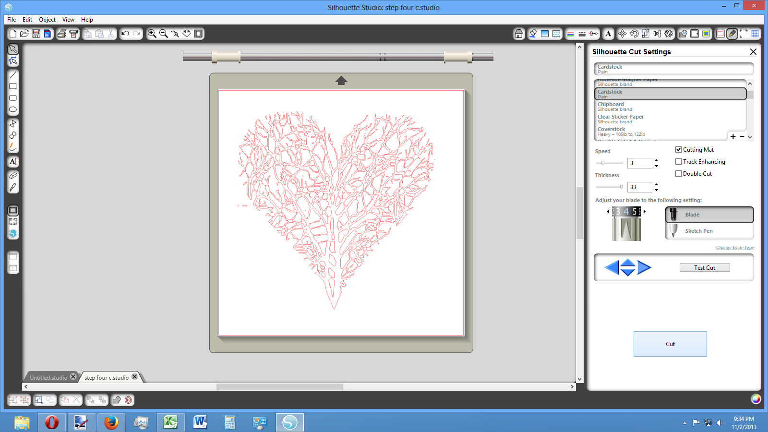This screenshot has height=432, width=768.
Task: Open the Fill Gradient window icon
Action: [x=545, y=34]
